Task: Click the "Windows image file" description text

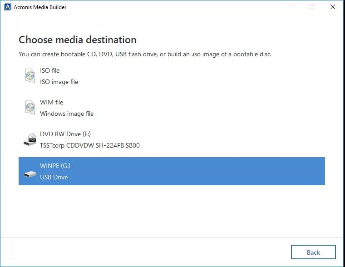Action: click(x=67, y=114)
